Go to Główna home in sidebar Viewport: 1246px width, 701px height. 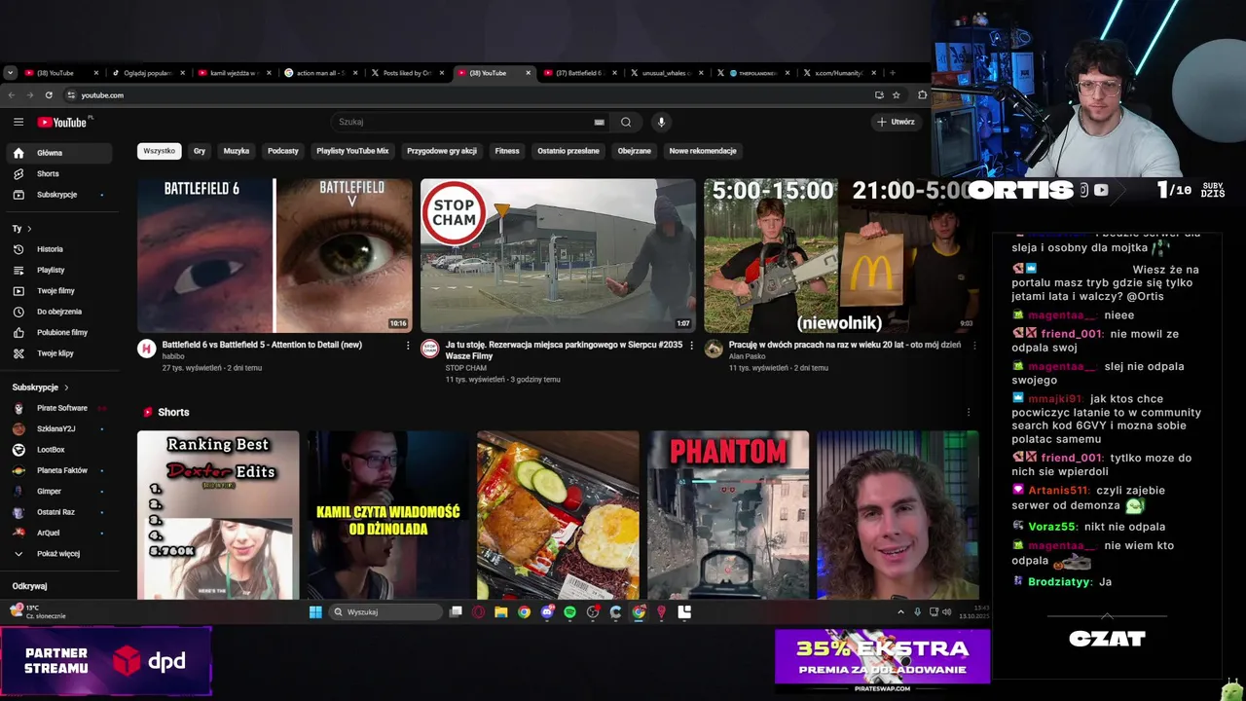tap(60, 153)
